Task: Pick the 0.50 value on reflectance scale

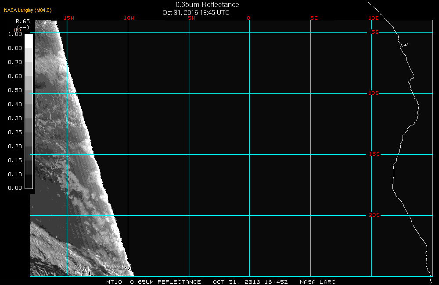Action: [x=15, y=90]
